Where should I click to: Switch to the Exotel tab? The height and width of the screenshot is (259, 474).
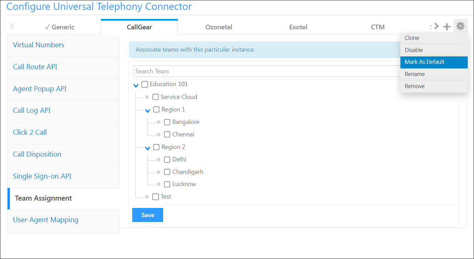(298, 27)
